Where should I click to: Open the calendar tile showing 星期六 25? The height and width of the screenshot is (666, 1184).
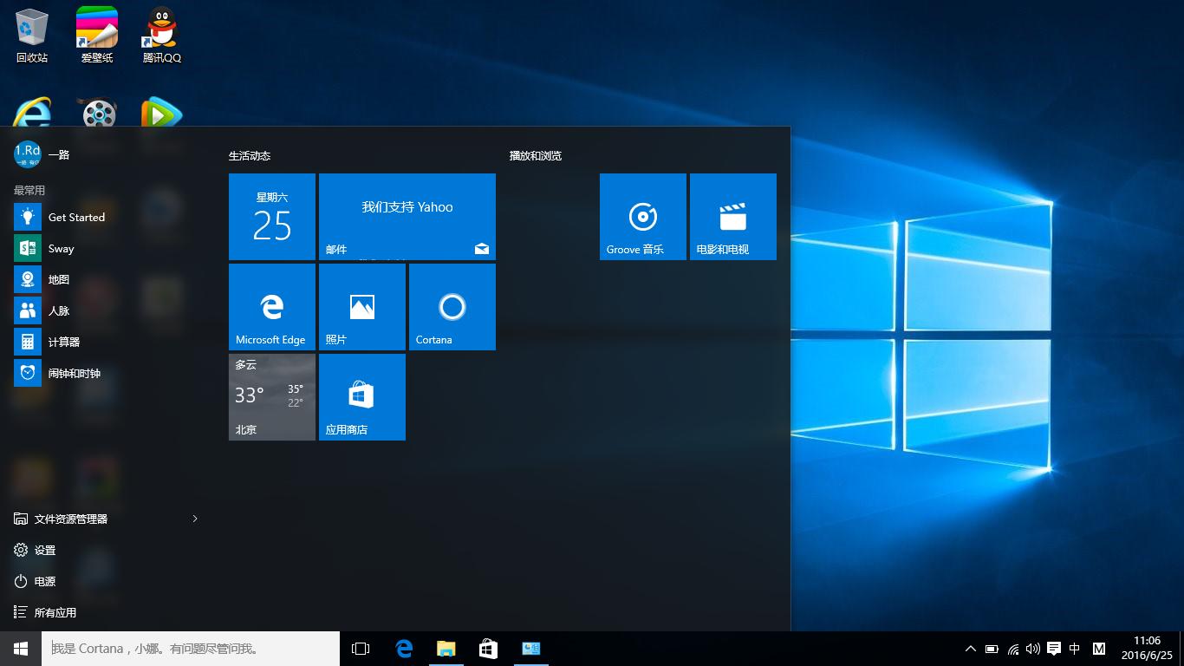pyautogui.click(x=271, y=216)
